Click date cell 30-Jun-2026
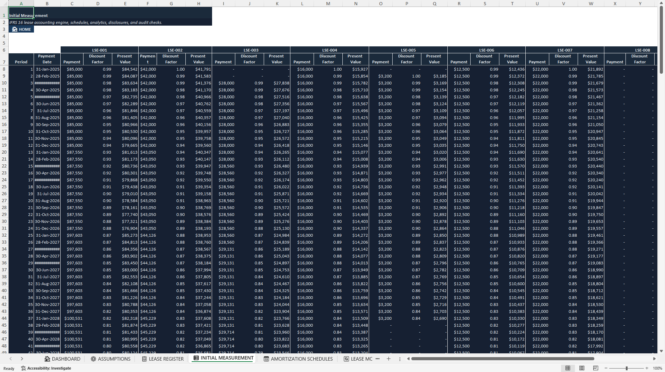The height and width of the screenshot is (372, 665). pyautogui.click(x=47, y=187)
